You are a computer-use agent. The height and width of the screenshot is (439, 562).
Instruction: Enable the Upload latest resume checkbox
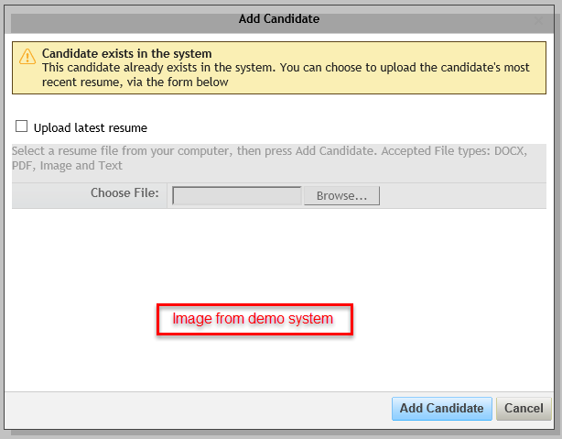[x=21, y=126]
